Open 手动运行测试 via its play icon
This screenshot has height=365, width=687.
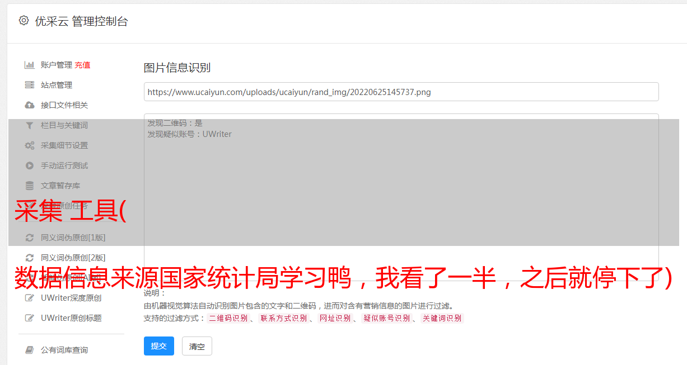[30, 165]
